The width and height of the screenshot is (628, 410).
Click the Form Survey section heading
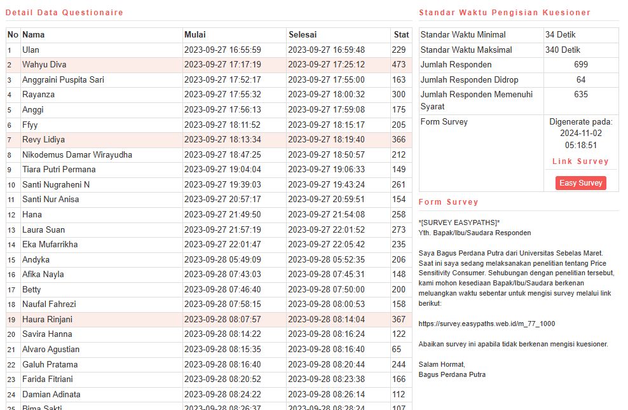448,202
